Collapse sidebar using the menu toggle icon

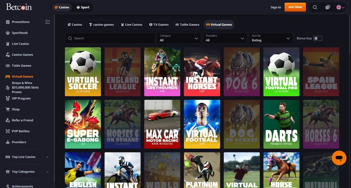point(47,22)
